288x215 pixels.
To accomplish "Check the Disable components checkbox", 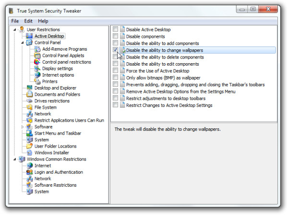I will pyautogui.click(x=115, y=36).
